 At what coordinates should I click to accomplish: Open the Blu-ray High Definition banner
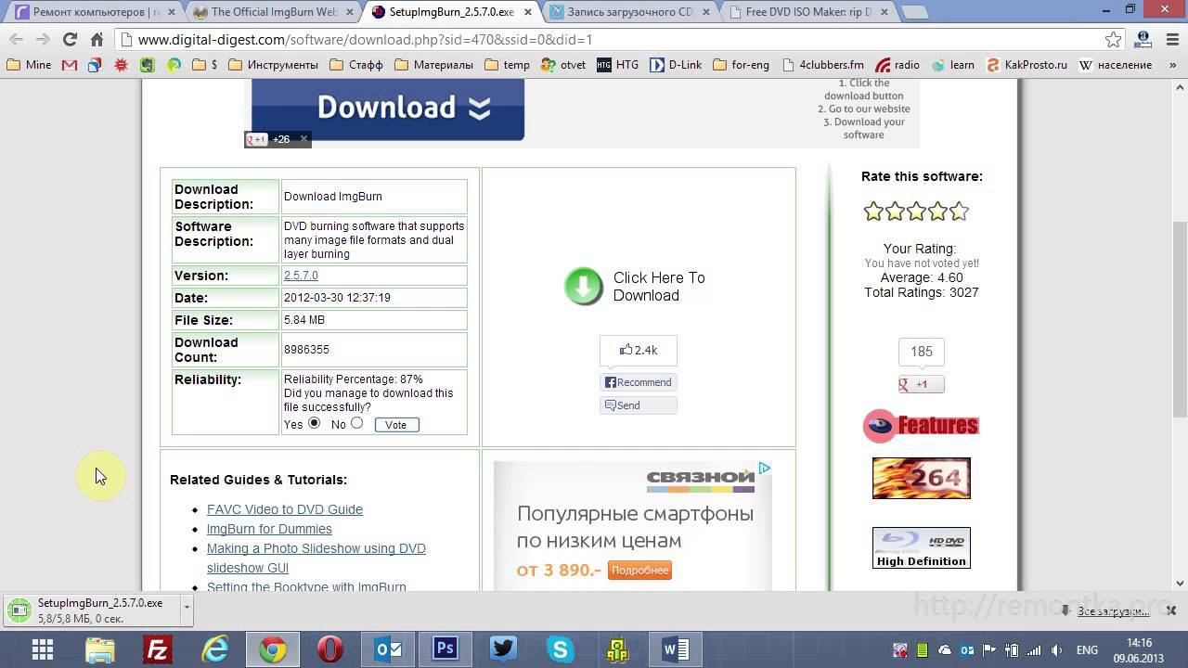(921, 547)
